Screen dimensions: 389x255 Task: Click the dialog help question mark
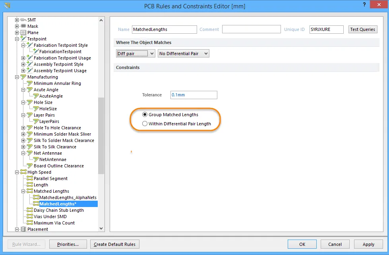364,4
